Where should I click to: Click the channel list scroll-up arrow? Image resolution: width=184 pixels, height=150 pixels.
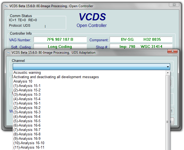point(168,73)
